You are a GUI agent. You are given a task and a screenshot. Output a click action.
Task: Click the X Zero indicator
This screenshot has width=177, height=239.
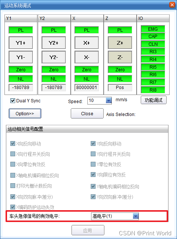click(x=87, y=69)
